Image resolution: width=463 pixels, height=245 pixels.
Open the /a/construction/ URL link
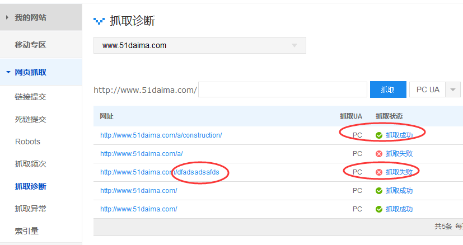pyautogui.click(x=161, y=135)
